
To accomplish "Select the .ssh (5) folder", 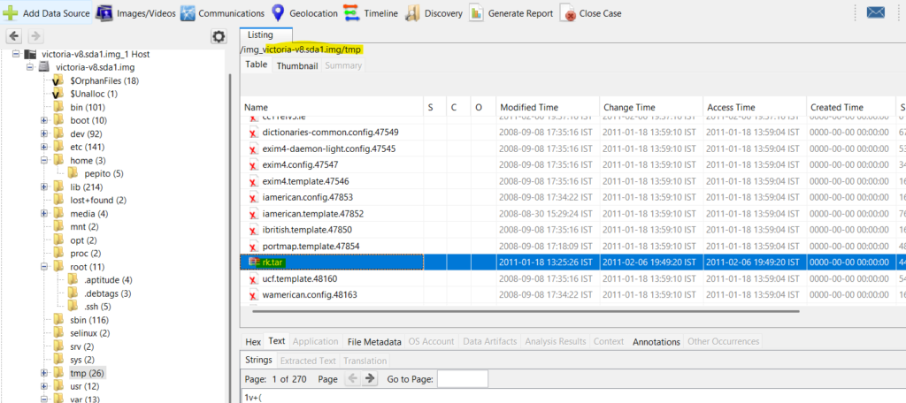I will tap(96, 307).
